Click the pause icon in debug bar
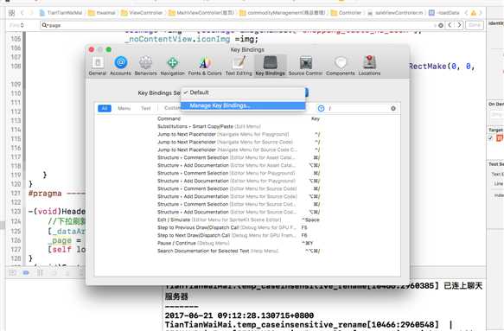Viewport: 504px width, 331px height. 40,273
